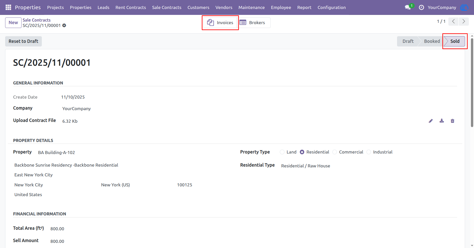The width and height of the screenshot is (474, 248).
Task: Expand the Report menu
Action: point(304,7)
